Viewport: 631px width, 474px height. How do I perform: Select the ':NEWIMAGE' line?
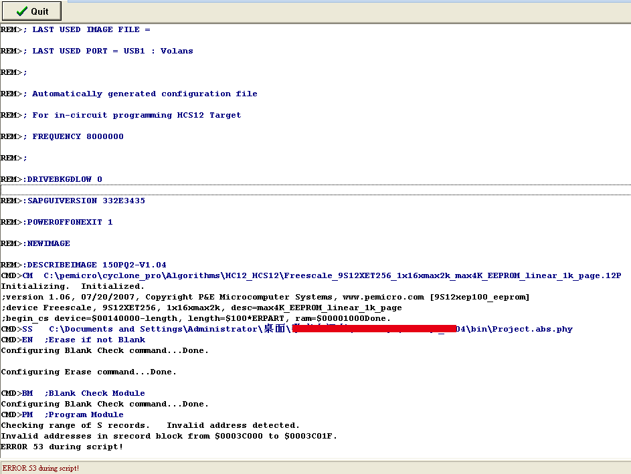tap(35, 243)
